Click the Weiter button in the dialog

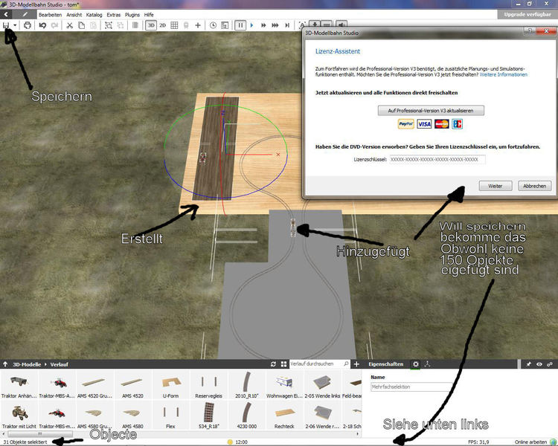coord(496,186)
